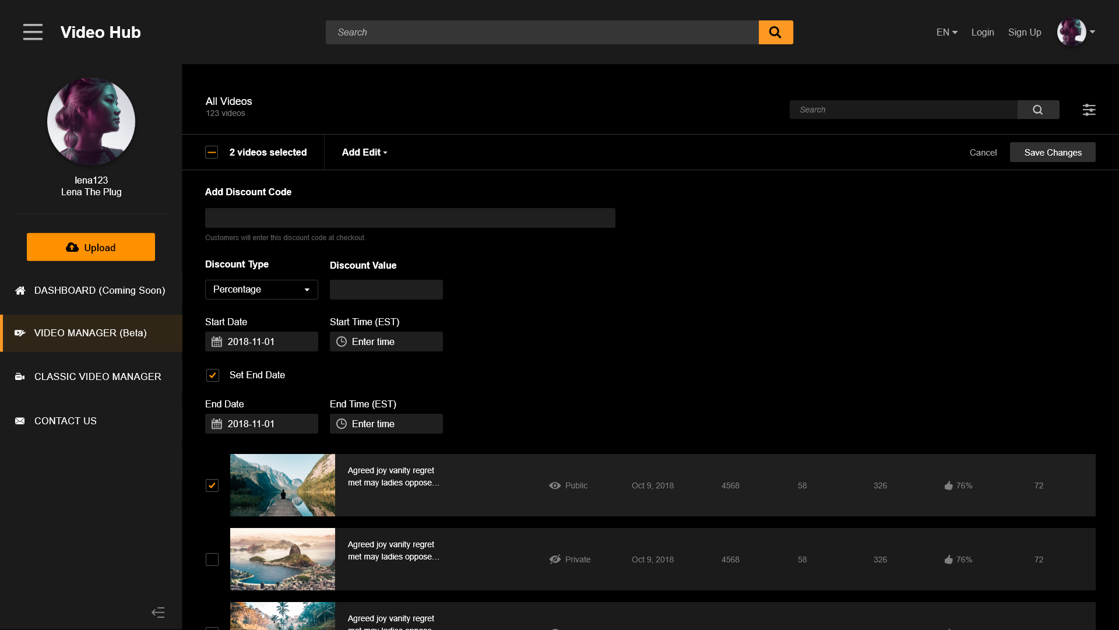
Task: Toggle the Public eye visibility icon
Action: click(555, 485)
